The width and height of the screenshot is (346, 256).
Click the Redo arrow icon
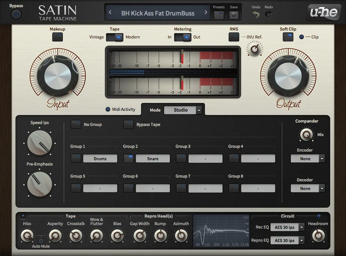point(269,15)
